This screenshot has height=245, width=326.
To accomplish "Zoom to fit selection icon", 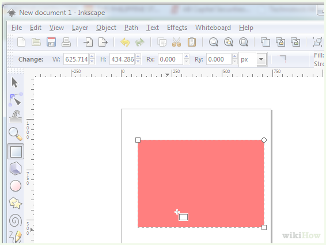I will 214,42.
